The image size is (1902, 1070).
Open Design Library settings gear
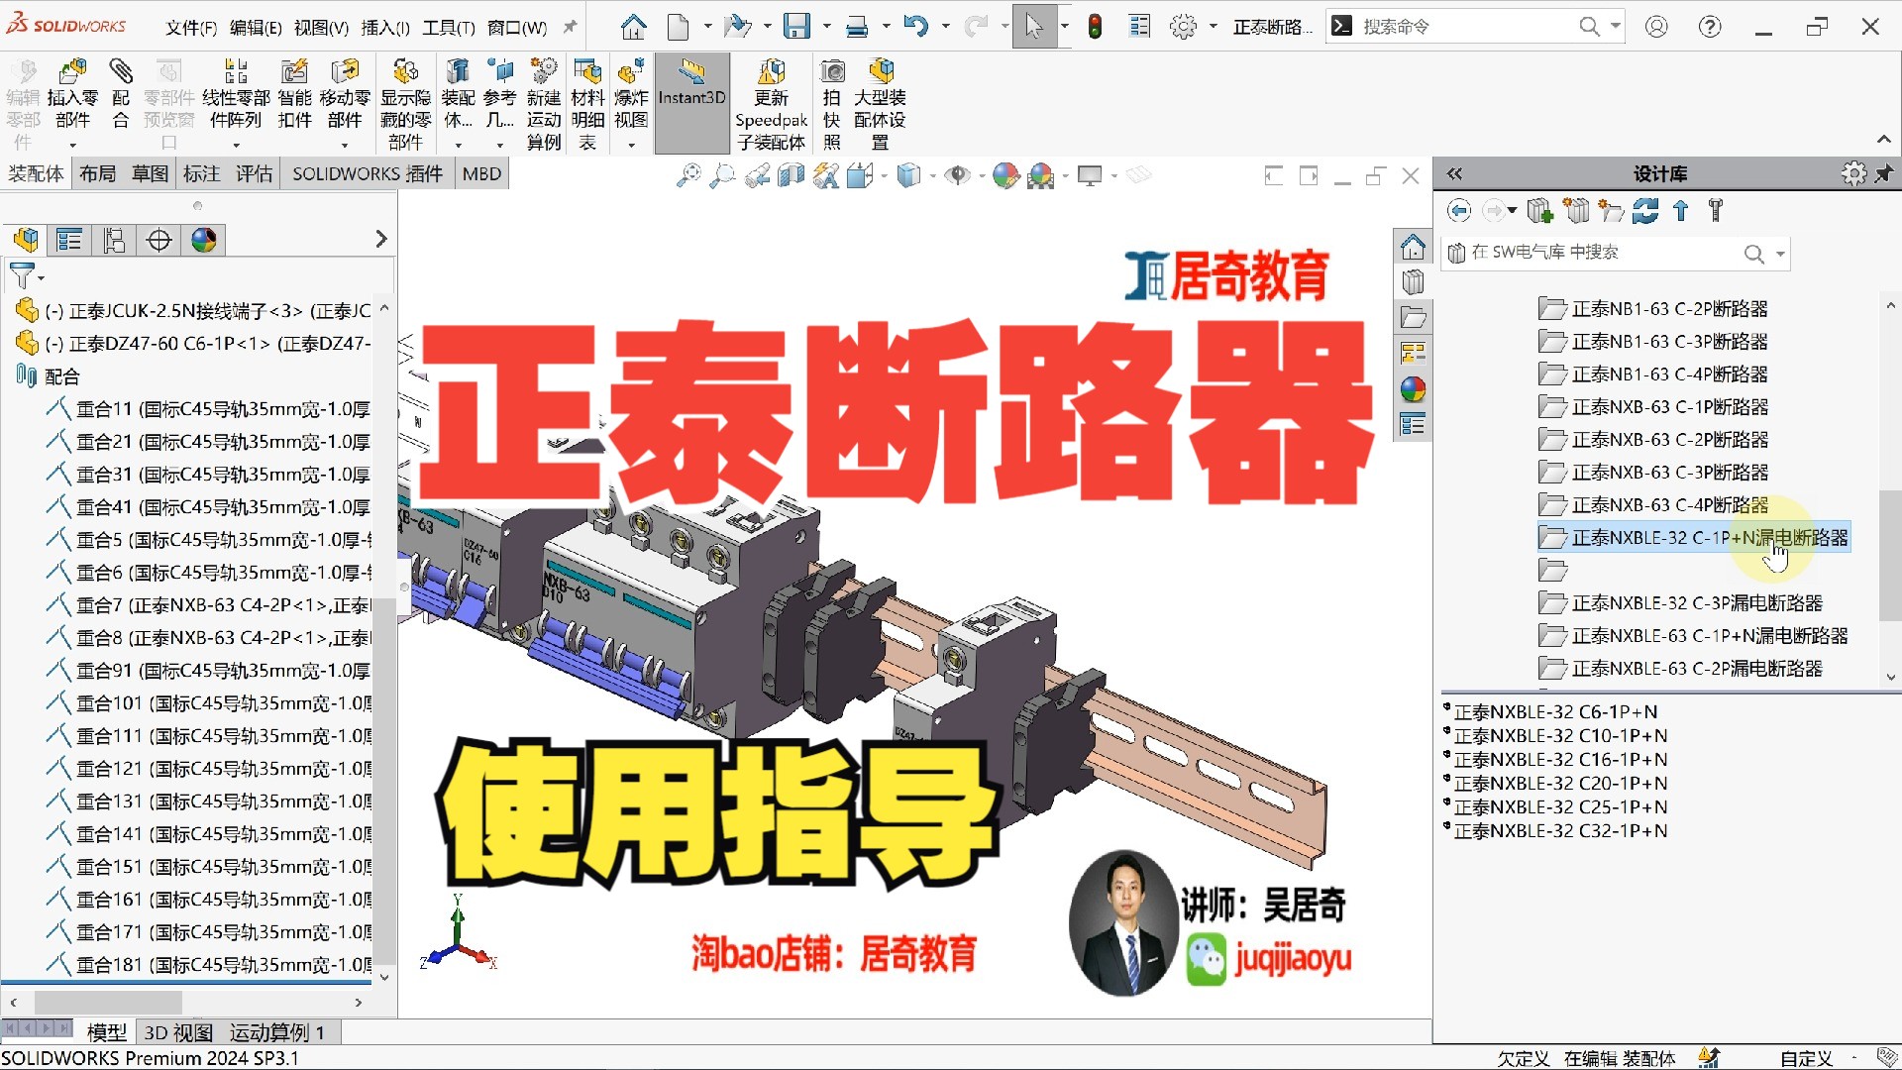1853,173
